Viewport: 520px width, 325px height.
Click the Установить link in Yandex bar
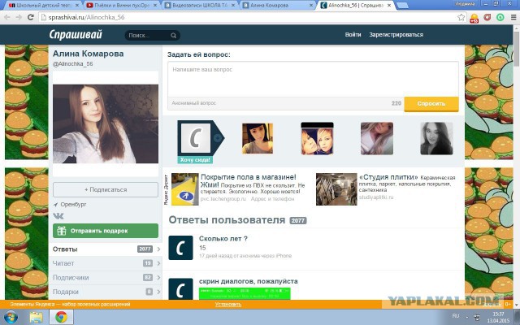click(x=227, y=304)
